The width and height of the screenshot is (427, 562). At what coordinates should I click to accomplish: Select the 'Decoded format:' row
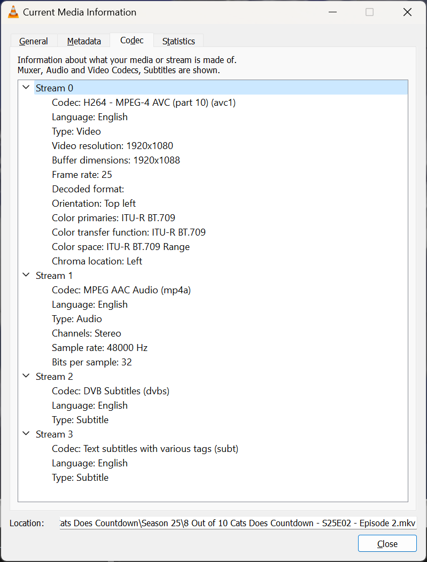(x=88, y=189)
